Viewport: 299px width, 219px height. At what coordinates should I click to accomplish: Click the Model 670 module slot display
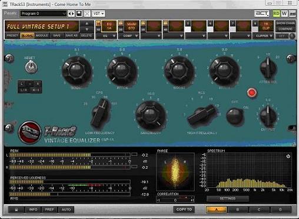[131, 26]
